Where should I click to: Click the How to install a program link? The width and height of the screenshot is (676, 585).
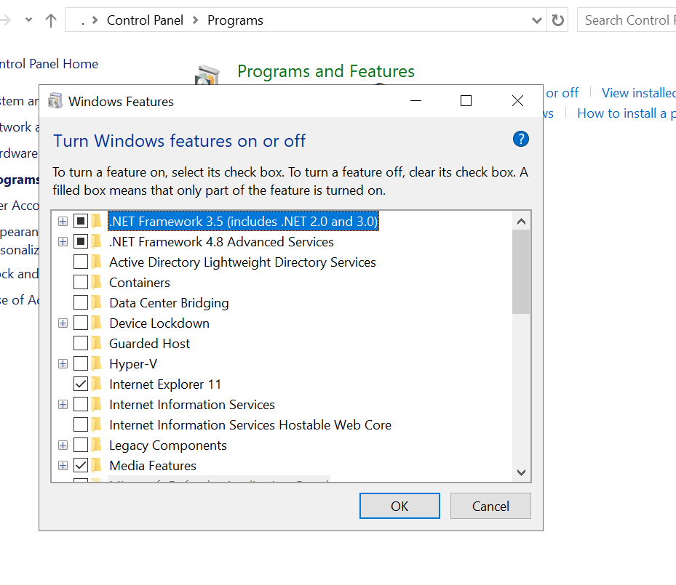pyautogui.click(x=627, y=113)
